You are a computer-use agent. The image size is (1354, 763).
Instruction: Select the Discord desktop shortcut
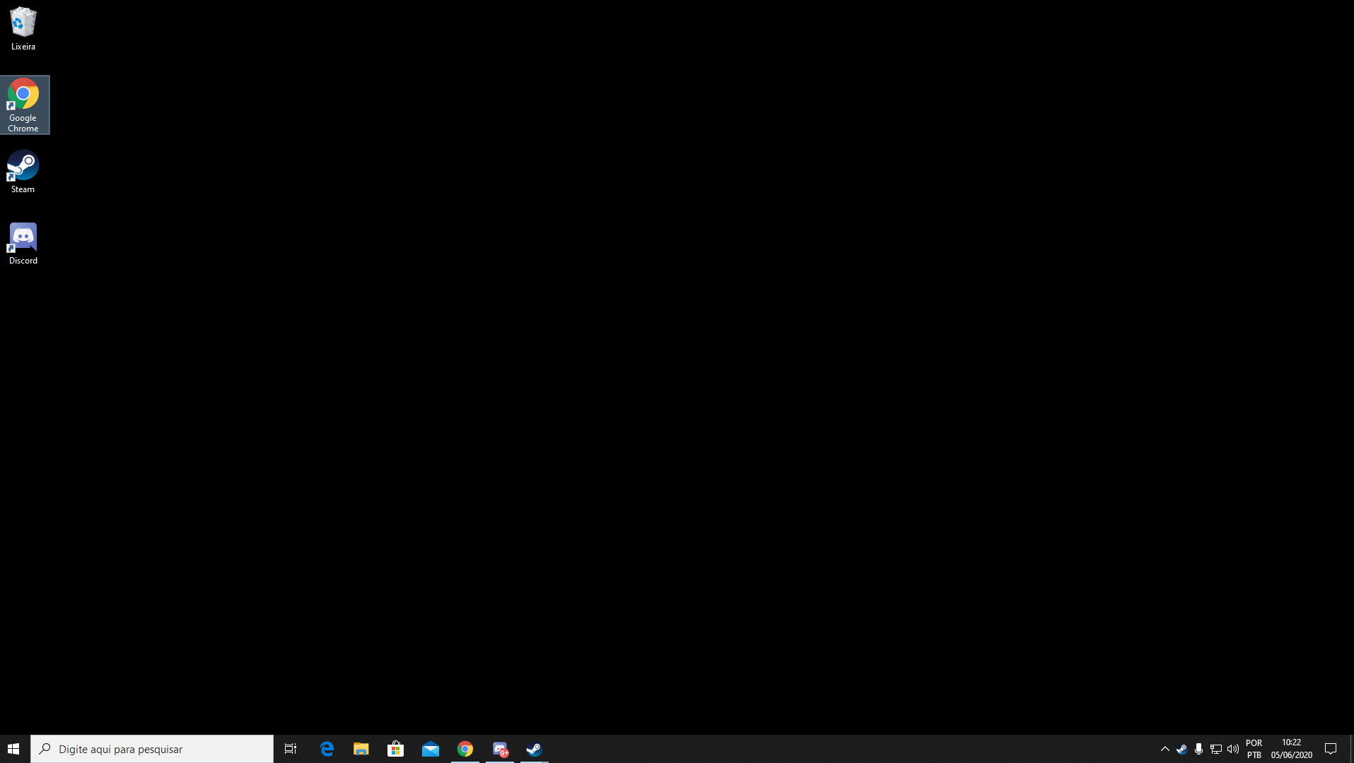pos(23,244)
